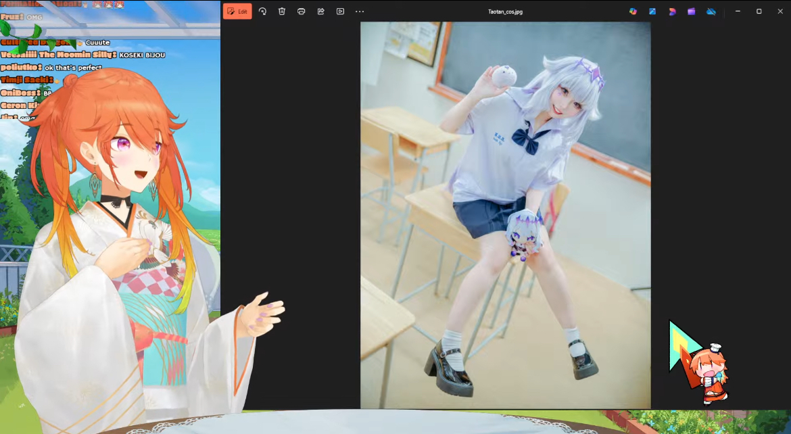Delete the photo with the trash icon
This screenshot has height=434, width=791.
pyautogui.click(x=281, y=11)
